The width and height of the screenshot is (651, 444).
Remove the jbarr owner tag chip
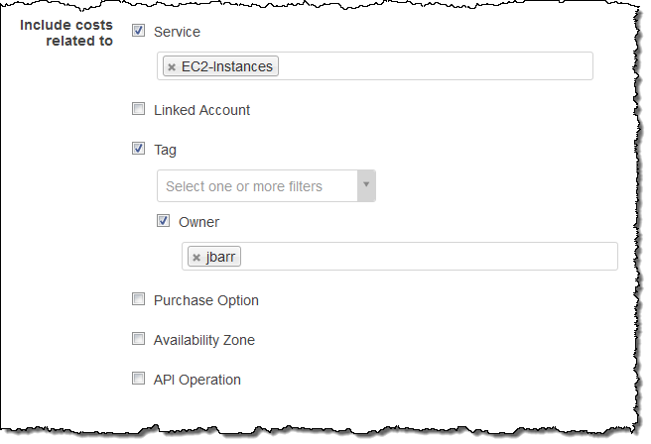(196, 258)
